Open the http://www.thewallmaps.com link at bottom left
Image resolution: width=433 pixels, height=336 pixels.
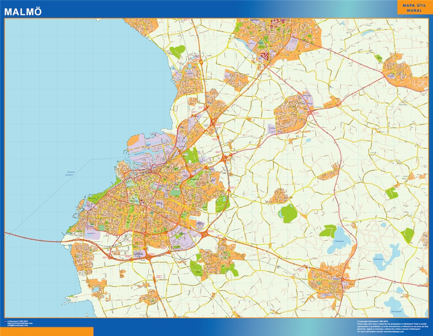pos(19,323)
